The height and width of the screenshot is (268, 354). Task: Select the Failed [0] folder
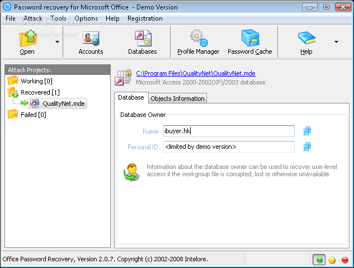[x=34, y=115]
